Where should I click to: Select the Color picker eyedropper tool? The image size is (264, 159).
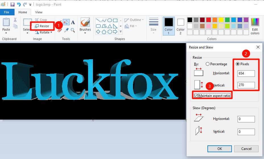(x=66, y=30)
